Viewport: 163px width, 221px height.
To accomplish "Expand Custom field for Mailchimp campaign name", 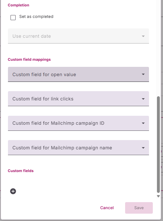I will 78,147.
